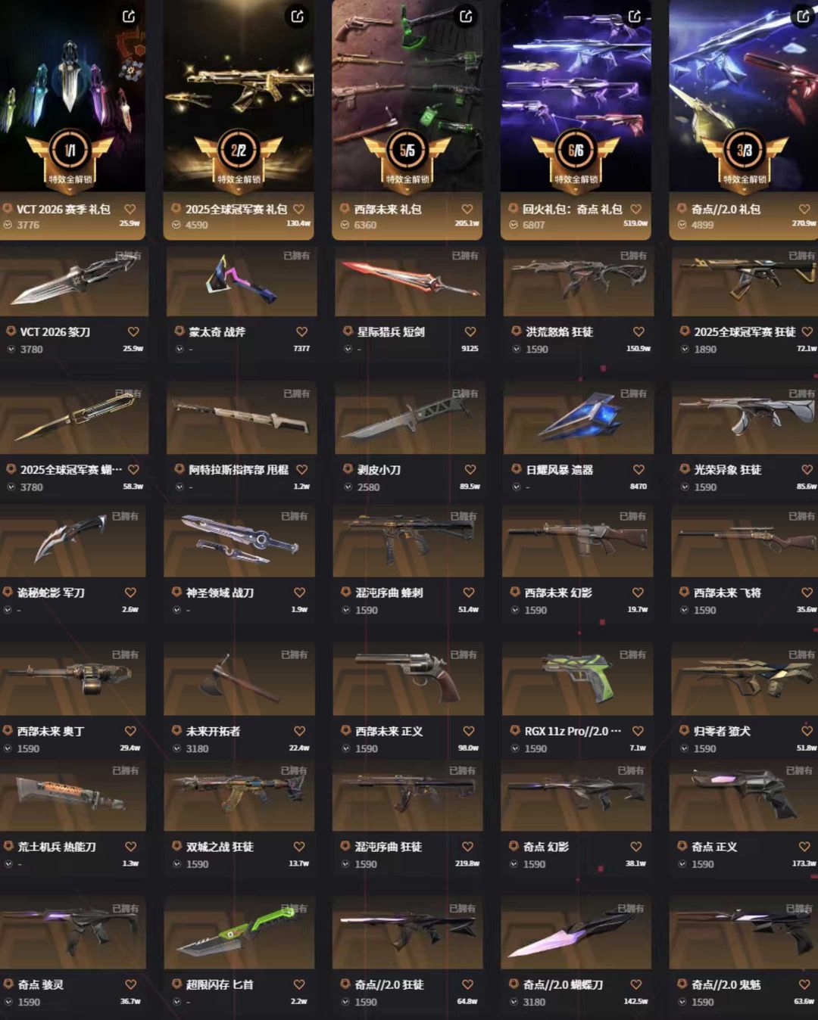This screenshot has width=818, height=1020.
Task: Open share icon on 西部未来 礼包
Action: 466,16
